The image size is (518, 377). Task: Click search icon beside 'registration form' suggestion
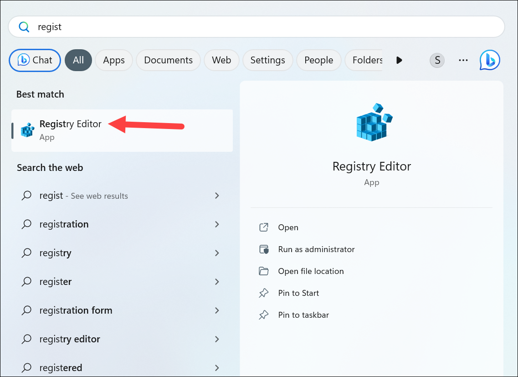click(26, 310)
